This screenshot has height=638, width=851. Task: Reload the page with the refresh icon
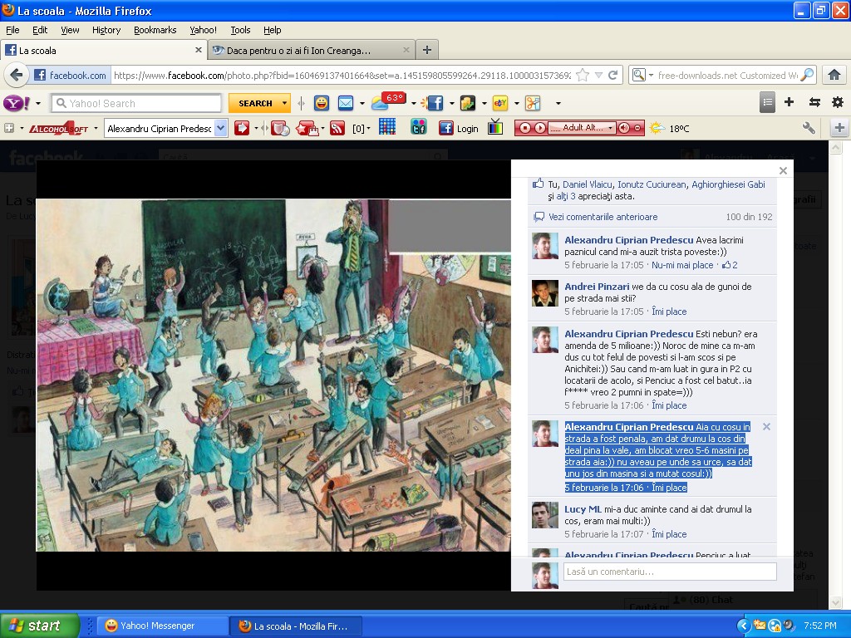[x=613, y=75]
